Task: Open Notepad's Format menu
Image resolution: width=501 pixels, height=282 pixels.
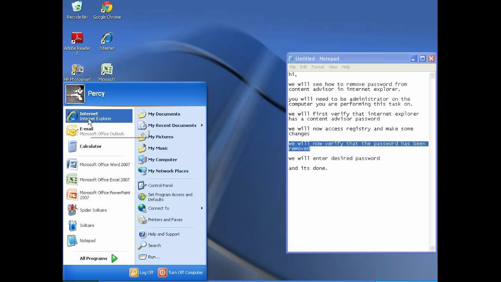Action: (x=318, y=67)
